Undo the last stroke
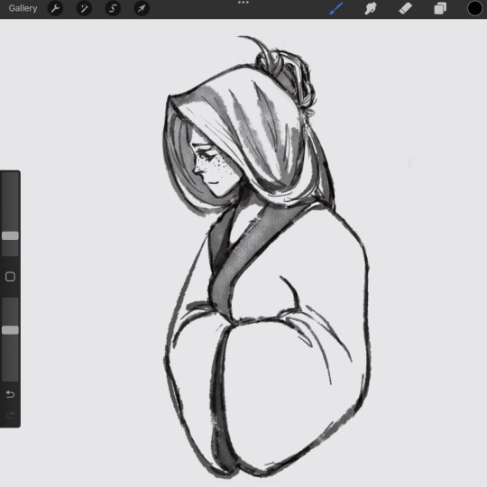Viewport: 487px width, 487px height. tap(10, 394)
